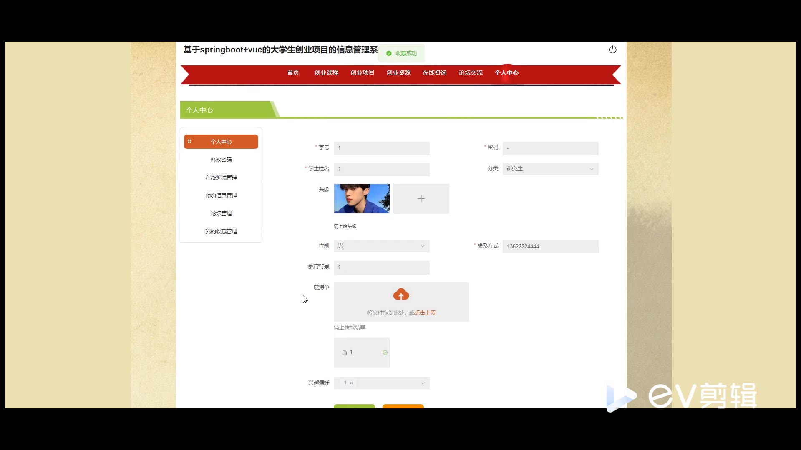Go to the 创业课程 nav menu
801x450 pixels.
coord(326,72)
